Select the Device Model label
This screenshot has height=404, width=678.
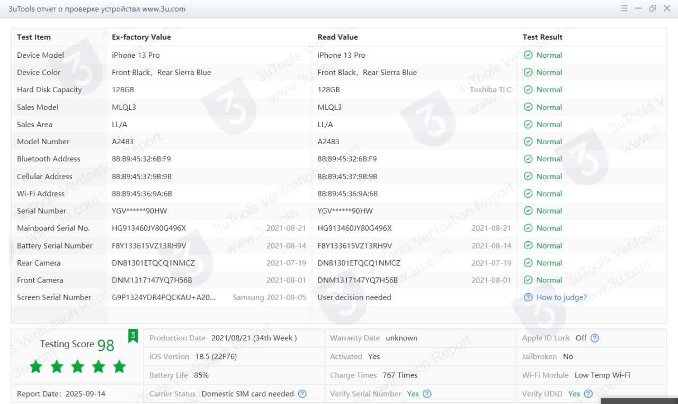coord(40,55)
